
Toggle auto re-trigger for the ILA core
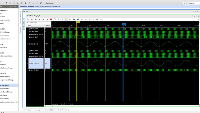39,19
